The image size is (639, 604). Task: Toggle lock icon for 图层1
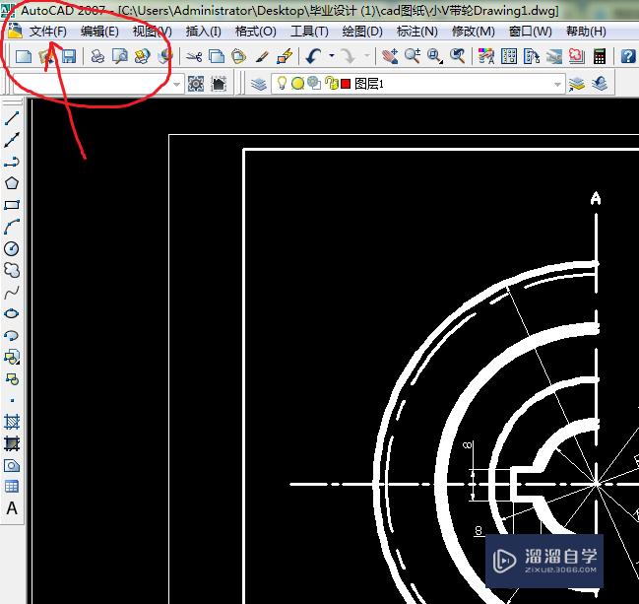[332, 83]
